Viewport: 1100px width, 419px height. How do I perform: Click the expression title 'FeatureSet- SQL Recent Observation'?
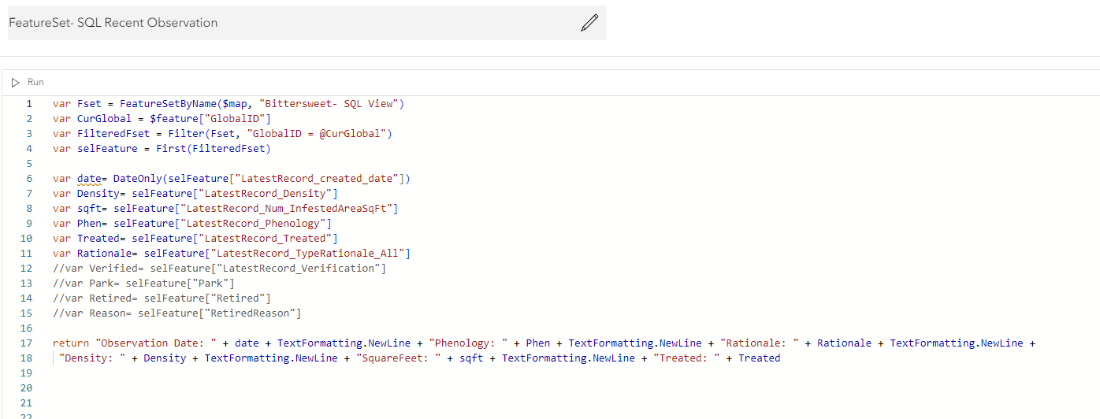(113, 23)
